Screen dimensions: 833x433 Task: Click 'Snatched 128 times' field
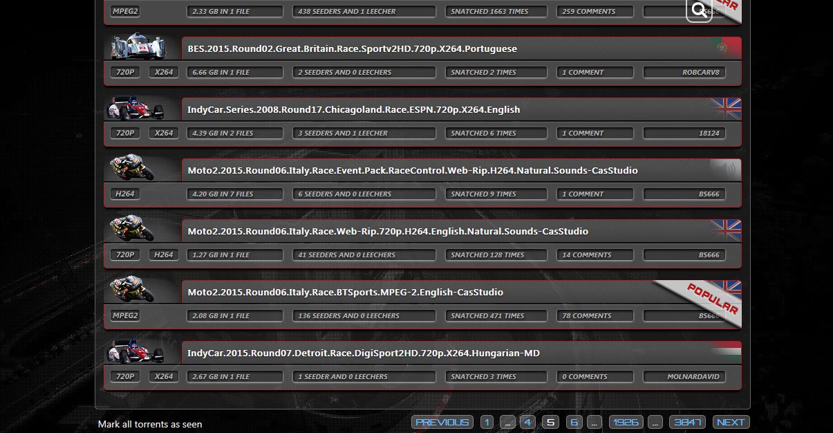(x=496, y=255)
